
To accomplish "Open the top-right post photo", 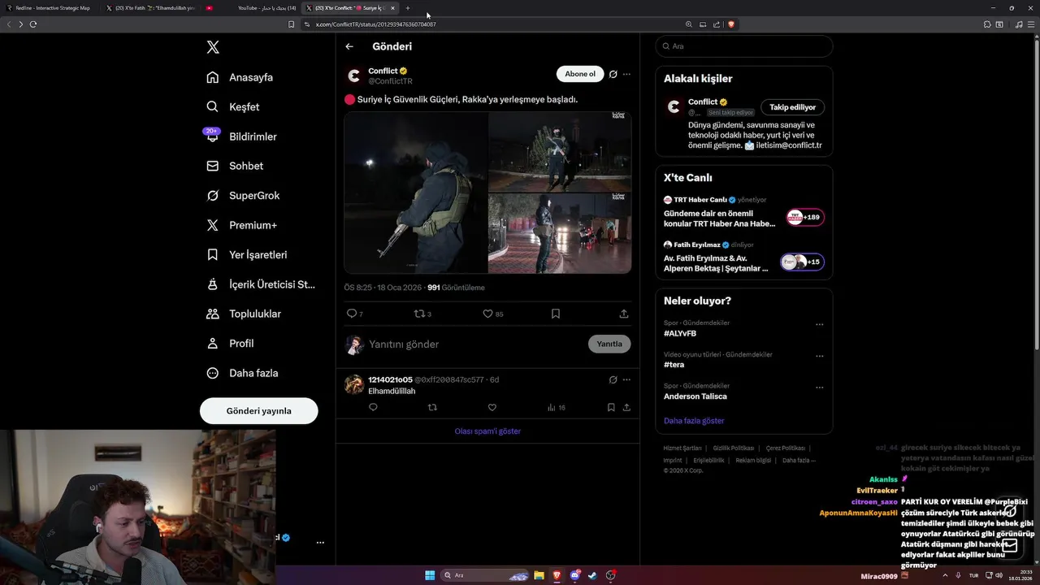I will (x=560, y=151).
